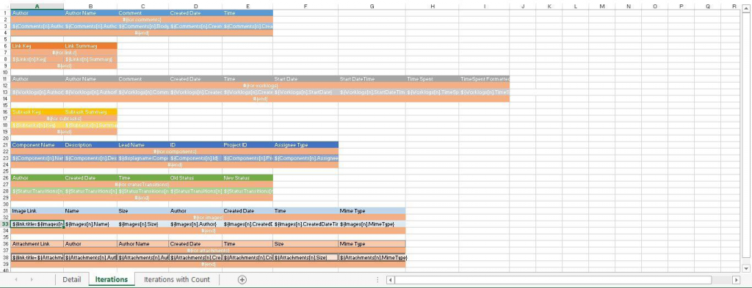Viewport: 752px width, 288px height.
Task: Click horizontal scrollbar right arrow
Action: 736,280
